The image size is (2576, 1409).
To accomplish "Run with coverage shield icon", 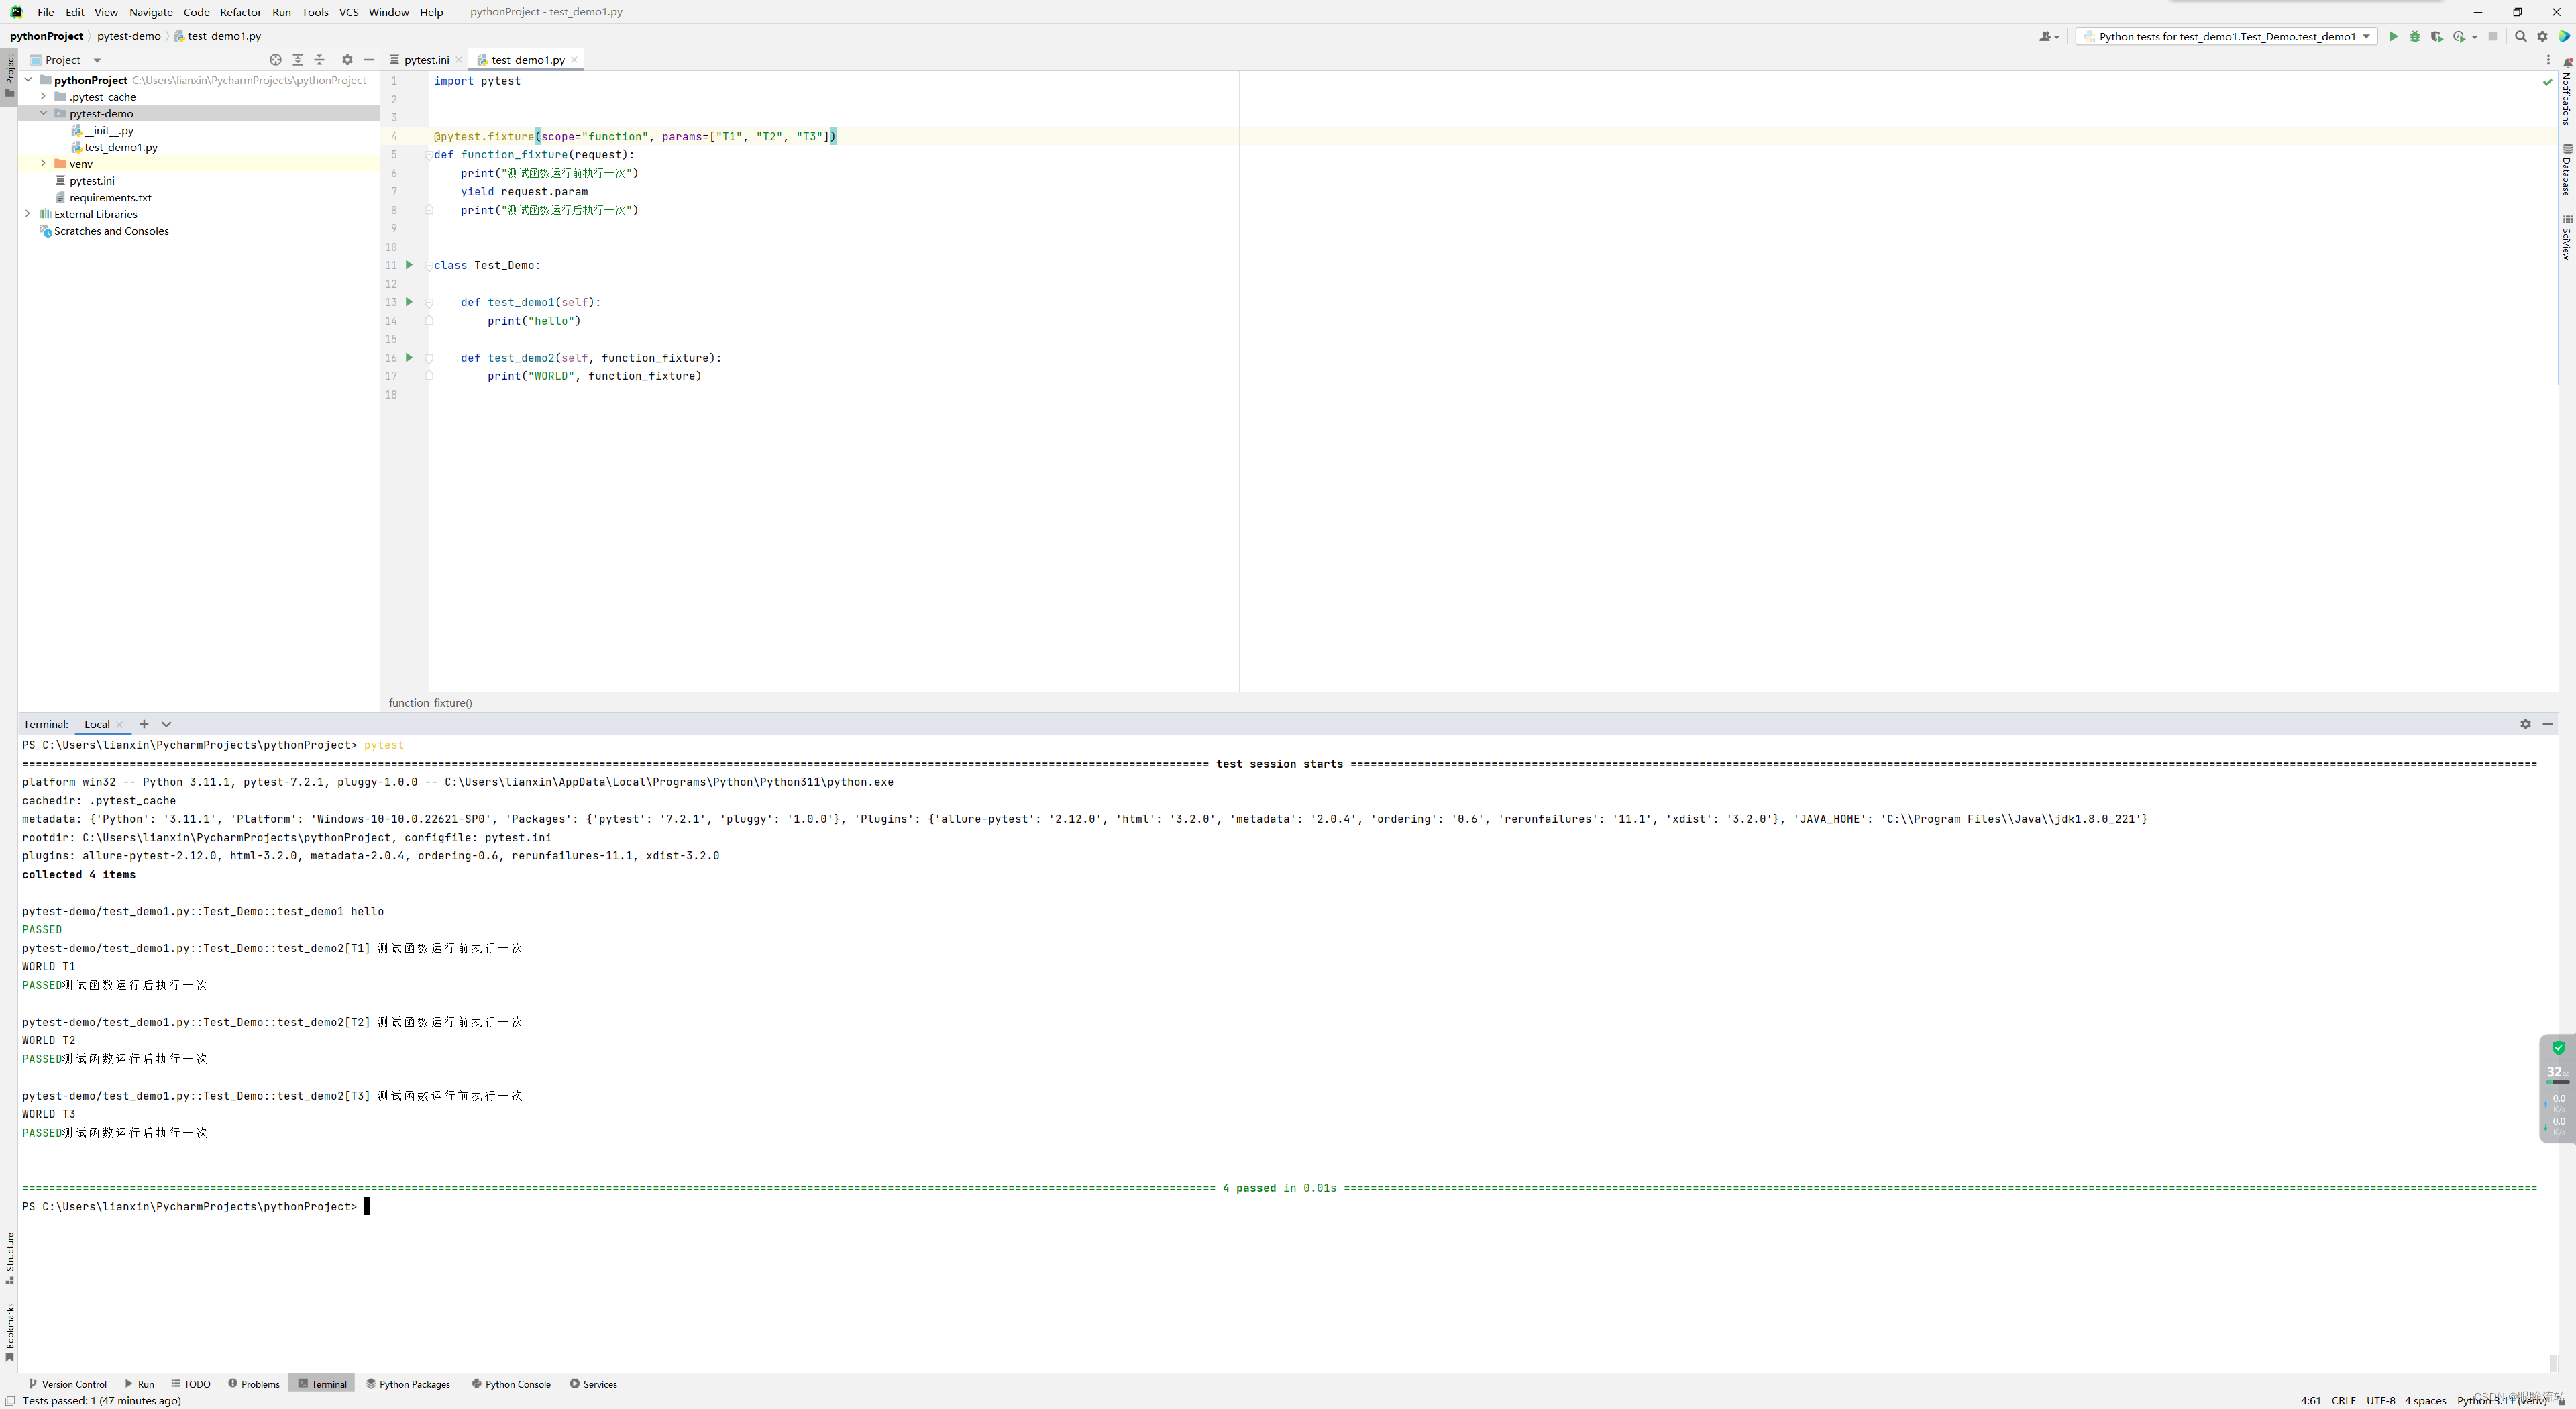I will [x=2437, y=36].
